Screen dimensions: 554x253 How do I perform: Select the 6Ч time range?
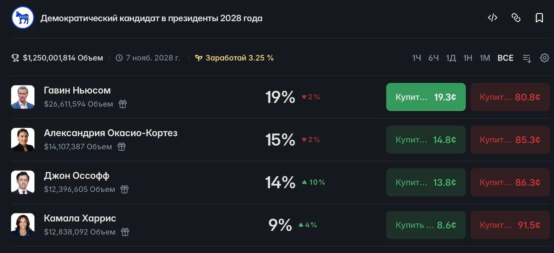[x=433, y=58]
